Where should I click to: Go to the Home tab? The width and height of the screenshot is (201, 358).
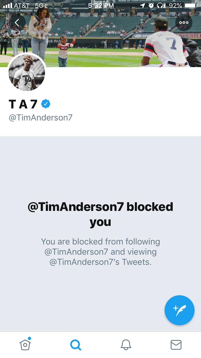[x=25, y=344]
